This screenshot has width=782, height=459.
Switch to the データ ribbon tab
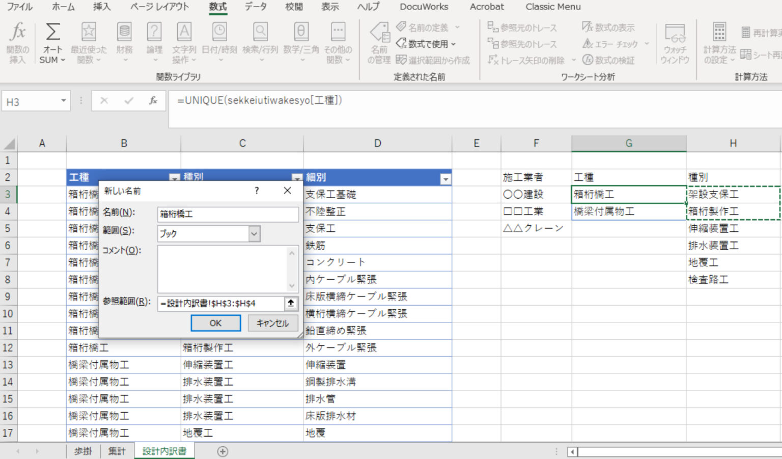(x=256, y=7)
